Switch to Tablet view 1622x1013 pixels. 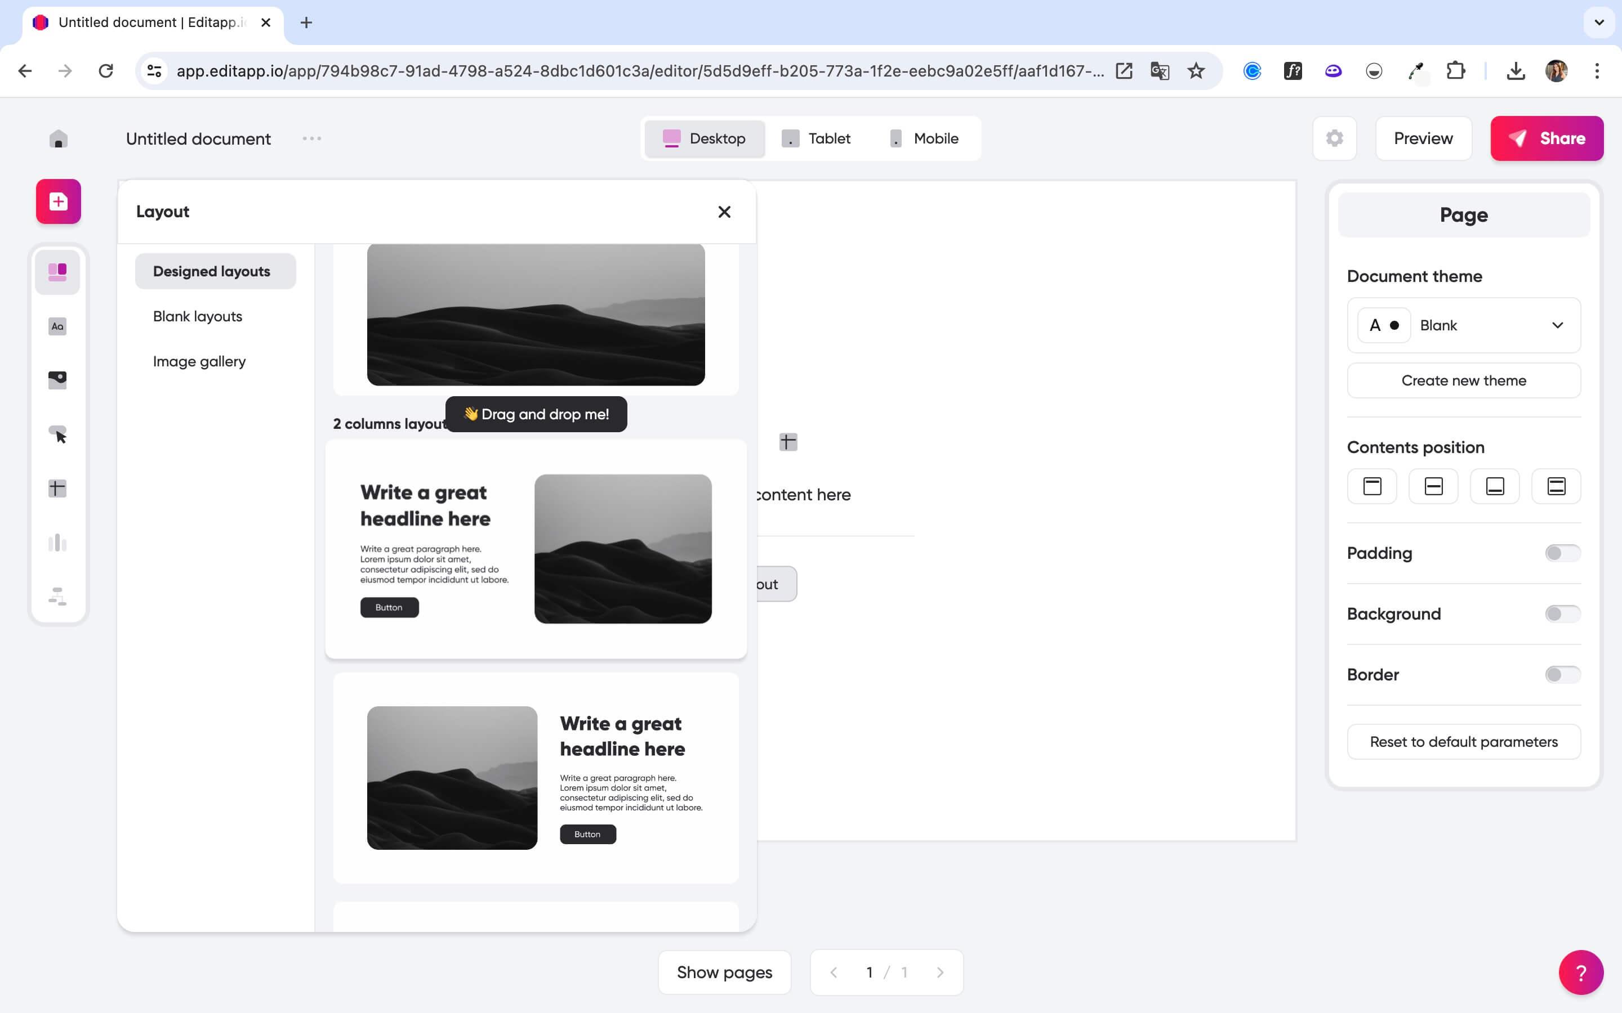[x=817, y=138]
